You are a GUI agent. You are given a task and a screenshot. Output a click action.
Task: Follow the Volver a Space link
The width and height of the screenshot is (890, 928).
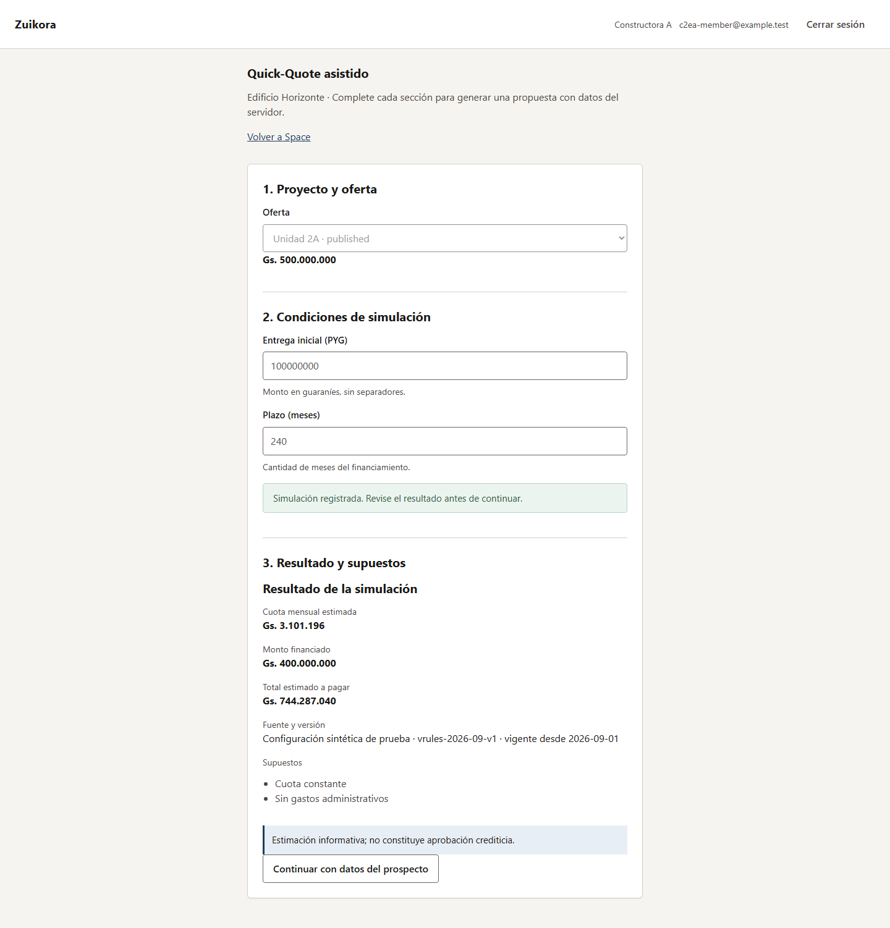click(x=279, y=137)
